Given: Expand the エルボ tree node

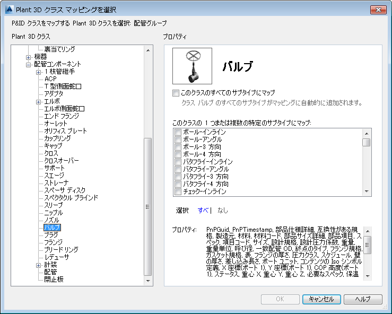Looking at the screenshot, I should 38,102.
